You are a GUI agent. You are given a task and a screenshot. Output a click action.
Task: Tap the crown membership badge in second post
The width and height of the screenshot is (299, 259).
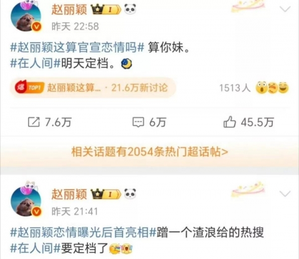point(106,194)
